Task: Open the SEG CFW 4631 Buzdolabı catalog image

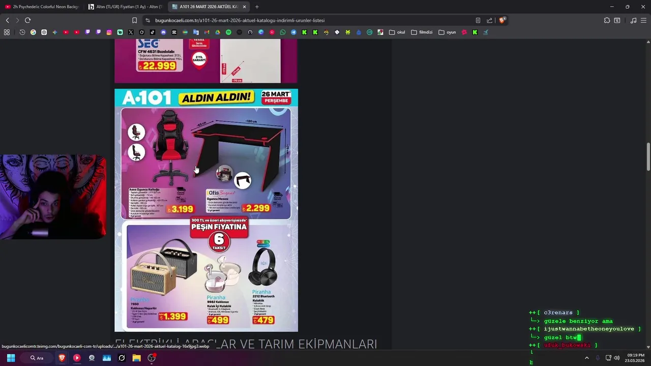Action: pos(205,61)
